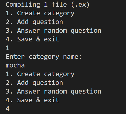Click the word "exit" in the last menu
Image resolution: width=126 pixels, height=114 pixels.
(52, 100)
